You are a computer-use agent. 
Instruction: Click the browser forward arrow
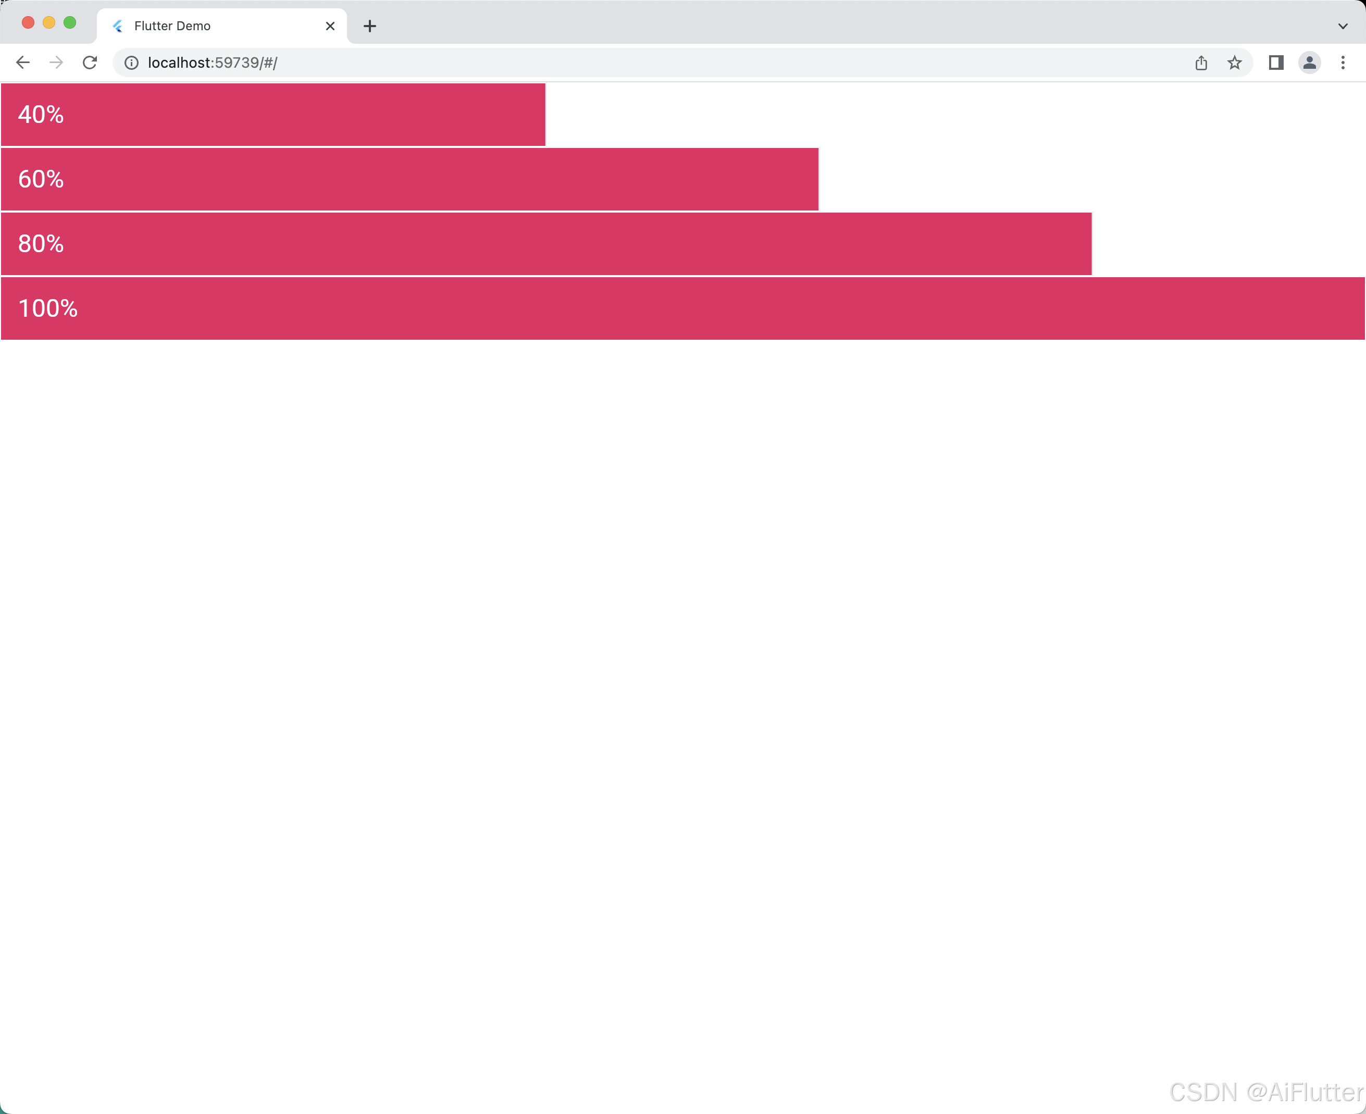tap(56, 62)
